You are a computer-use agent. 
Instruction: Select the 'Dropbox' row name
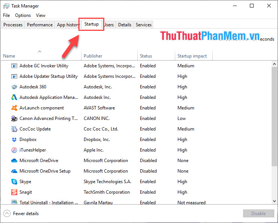28,140
